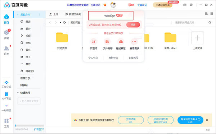This screenshot has height=134, width=216.
Task: Click the 上传文件 plus tile
Action: click(x=197, y=38)
